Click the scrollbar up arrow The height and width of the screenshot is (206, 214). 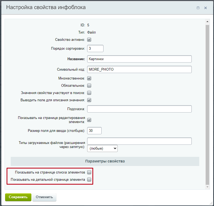(208, 21)
